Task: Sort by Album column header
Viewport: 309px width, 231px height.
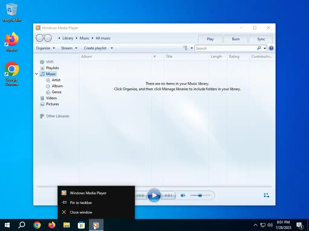Action: (x=115, y=57)
